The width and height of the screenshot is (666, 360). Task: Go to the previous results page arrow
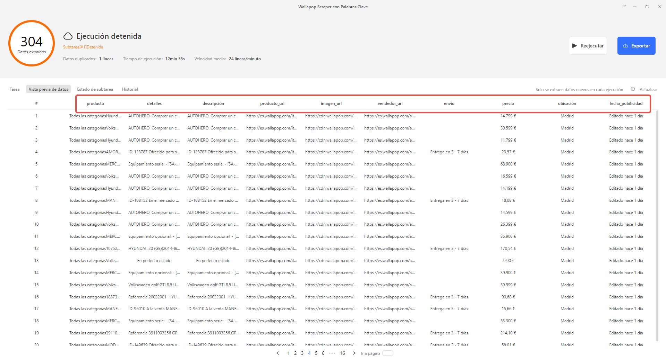click(278, 353)
